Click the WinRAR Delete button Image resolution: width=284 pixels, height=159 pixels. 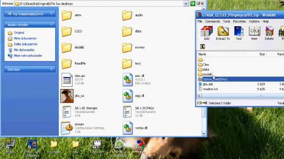(x=269, y=33)
